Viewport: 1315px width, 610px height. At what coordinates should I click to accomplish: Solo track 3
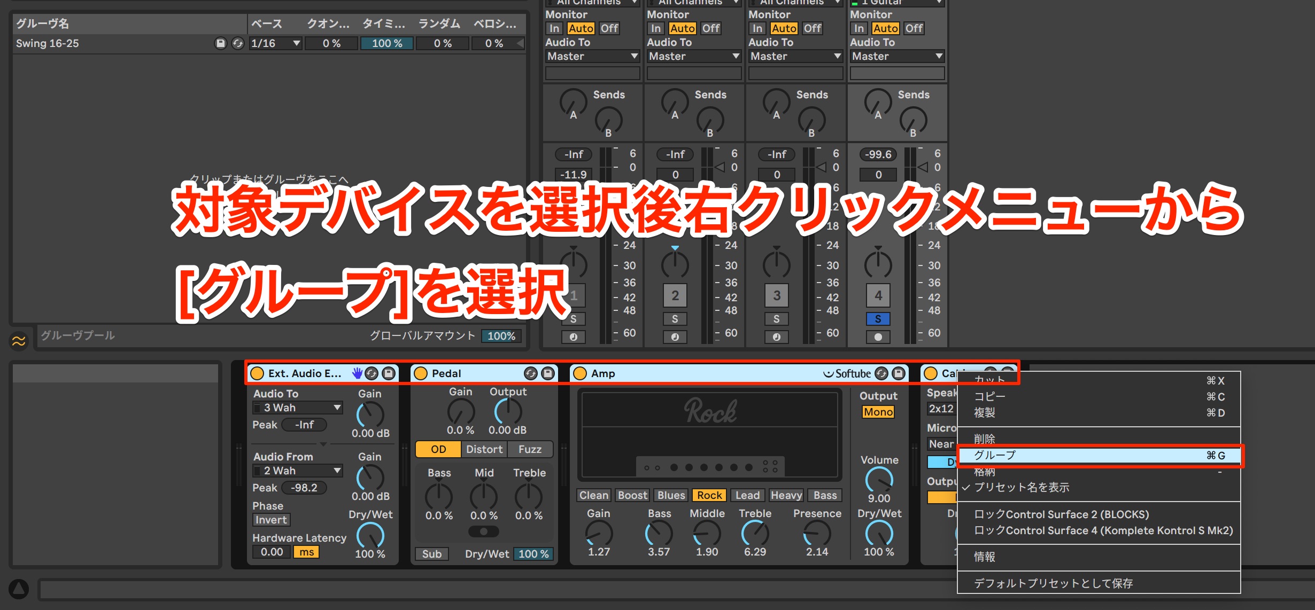pyautogui.click(x=777, y=319)
